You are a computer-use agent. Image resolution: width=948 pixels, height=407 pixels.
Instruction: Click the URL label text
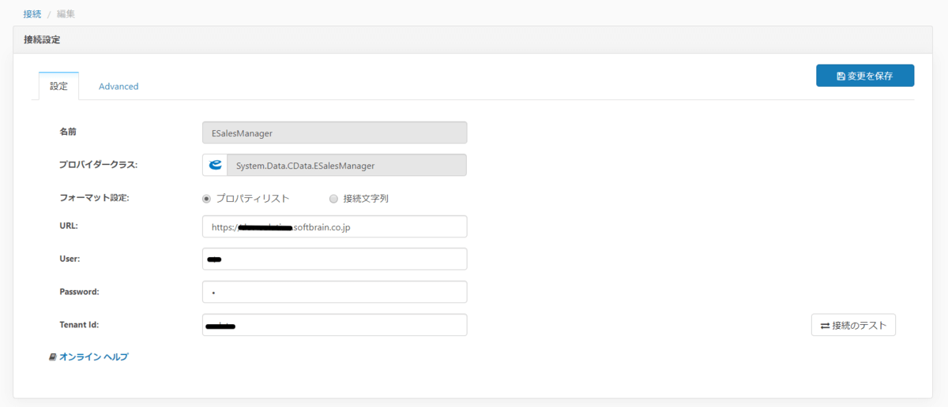pos(69,226)
